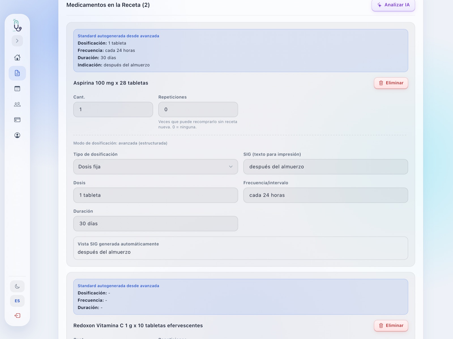
Task: Click the Redoxon Vitamina C medication title
Action: point(138,325)
